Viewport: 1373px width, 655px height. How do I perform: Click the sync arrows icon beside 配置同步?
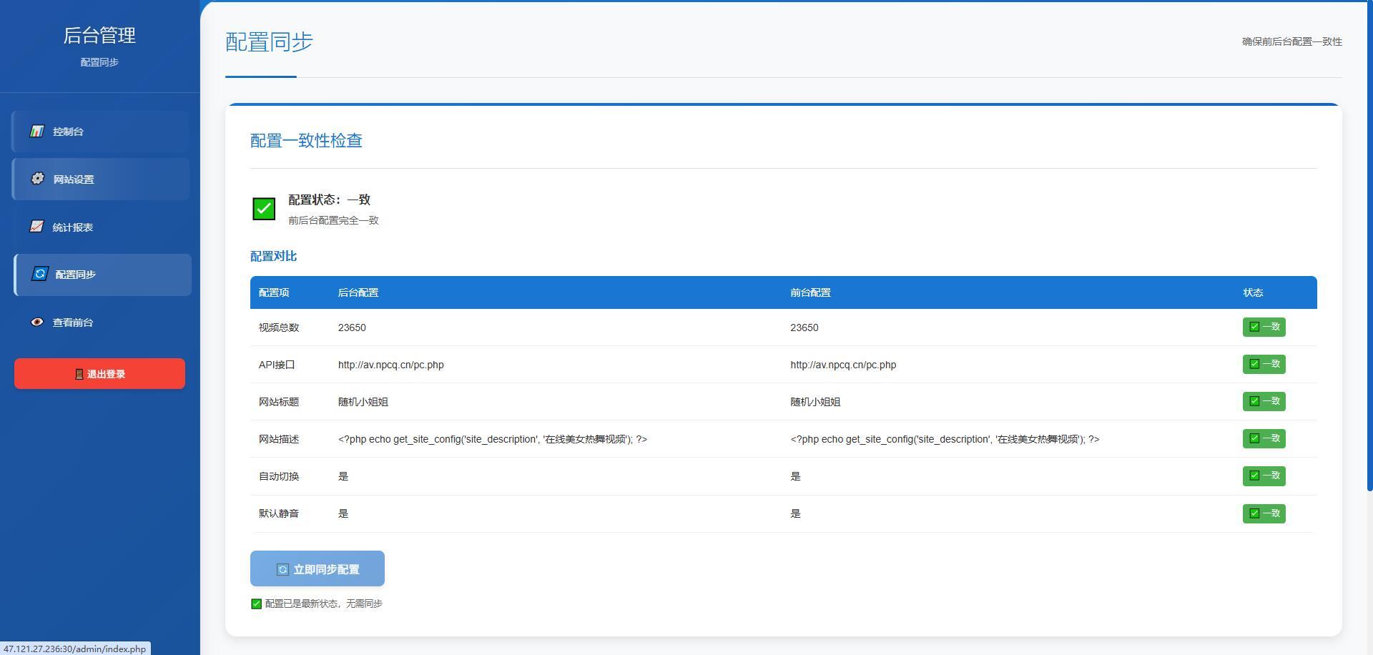tap(40, 274)
